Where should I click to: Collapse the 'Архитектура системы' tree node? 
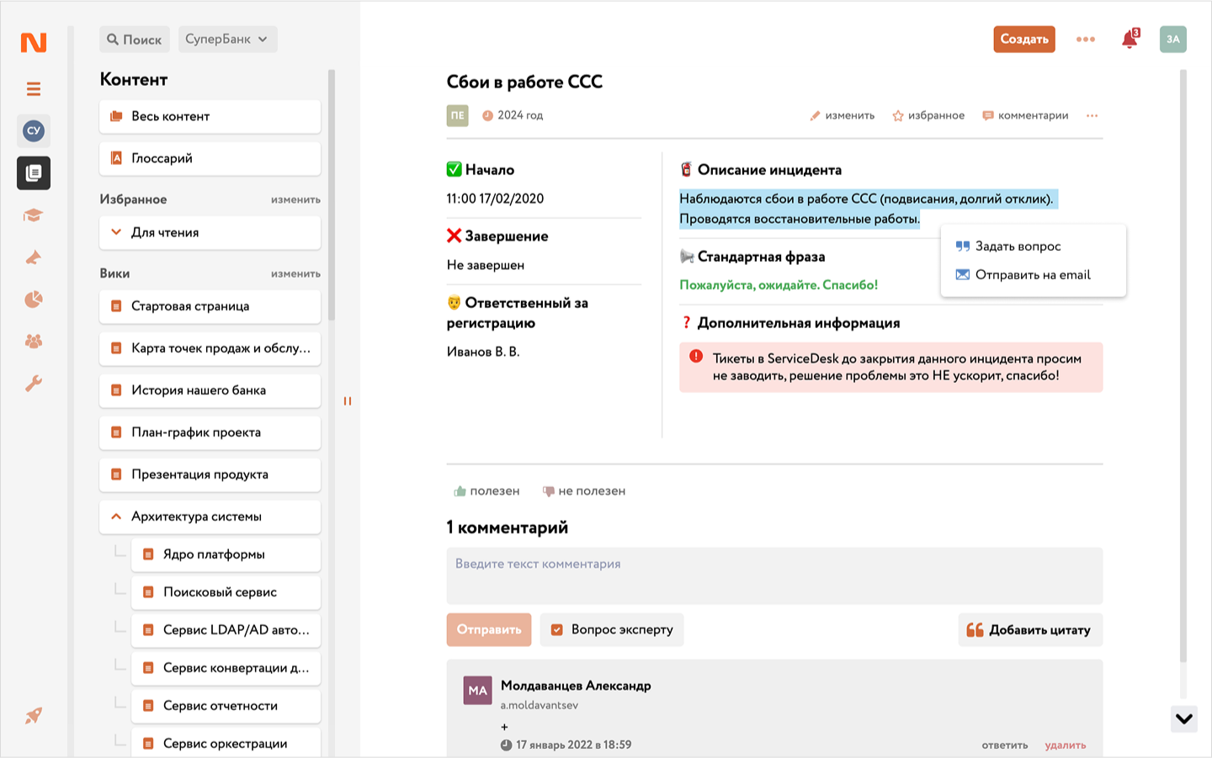click(116, 517)
